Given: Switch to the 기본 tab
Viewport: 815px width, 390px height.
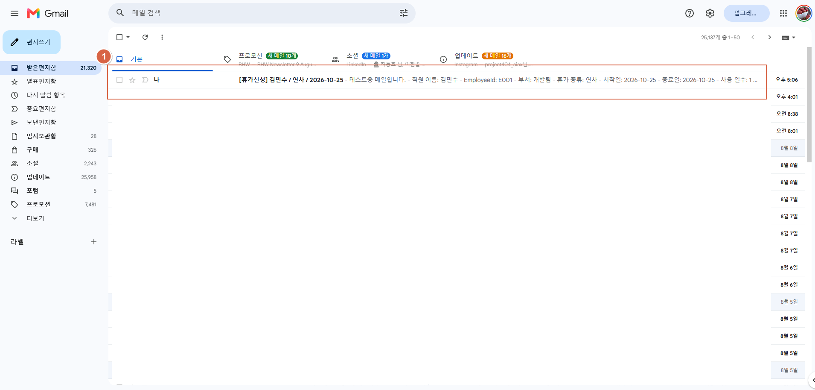Looking at the screenshot, I should pyautogui.click(x=162, y=59).
